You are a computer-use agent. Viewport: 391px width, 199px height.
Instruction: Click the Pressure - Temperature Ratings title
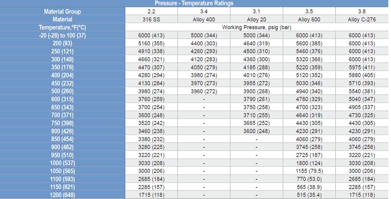click(x=194, y=3)
